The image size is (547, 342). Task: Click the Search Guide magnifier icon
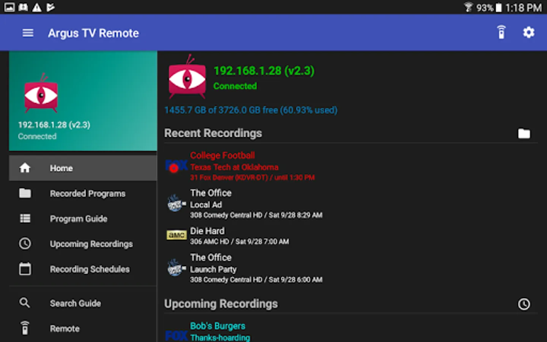pyautogui.click(x=25, y=303)
